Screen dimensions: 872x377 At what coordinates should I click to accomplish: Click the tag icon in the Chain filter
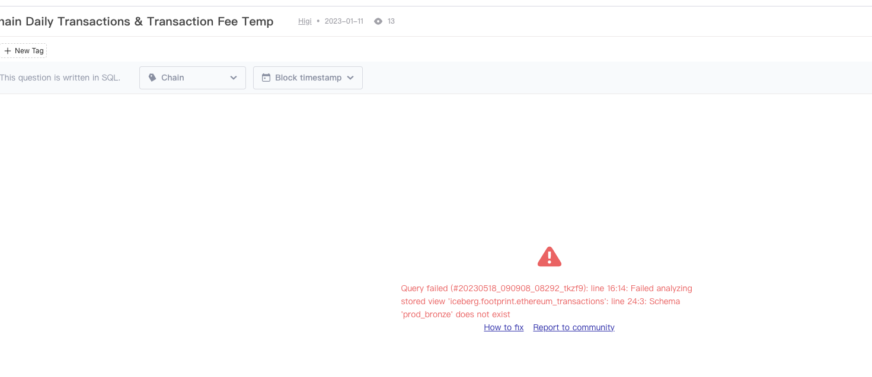pyautogui.click(x=152, y=78)
